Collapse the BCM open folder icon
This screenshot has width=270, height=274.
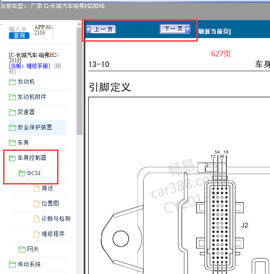click(22, 173)
